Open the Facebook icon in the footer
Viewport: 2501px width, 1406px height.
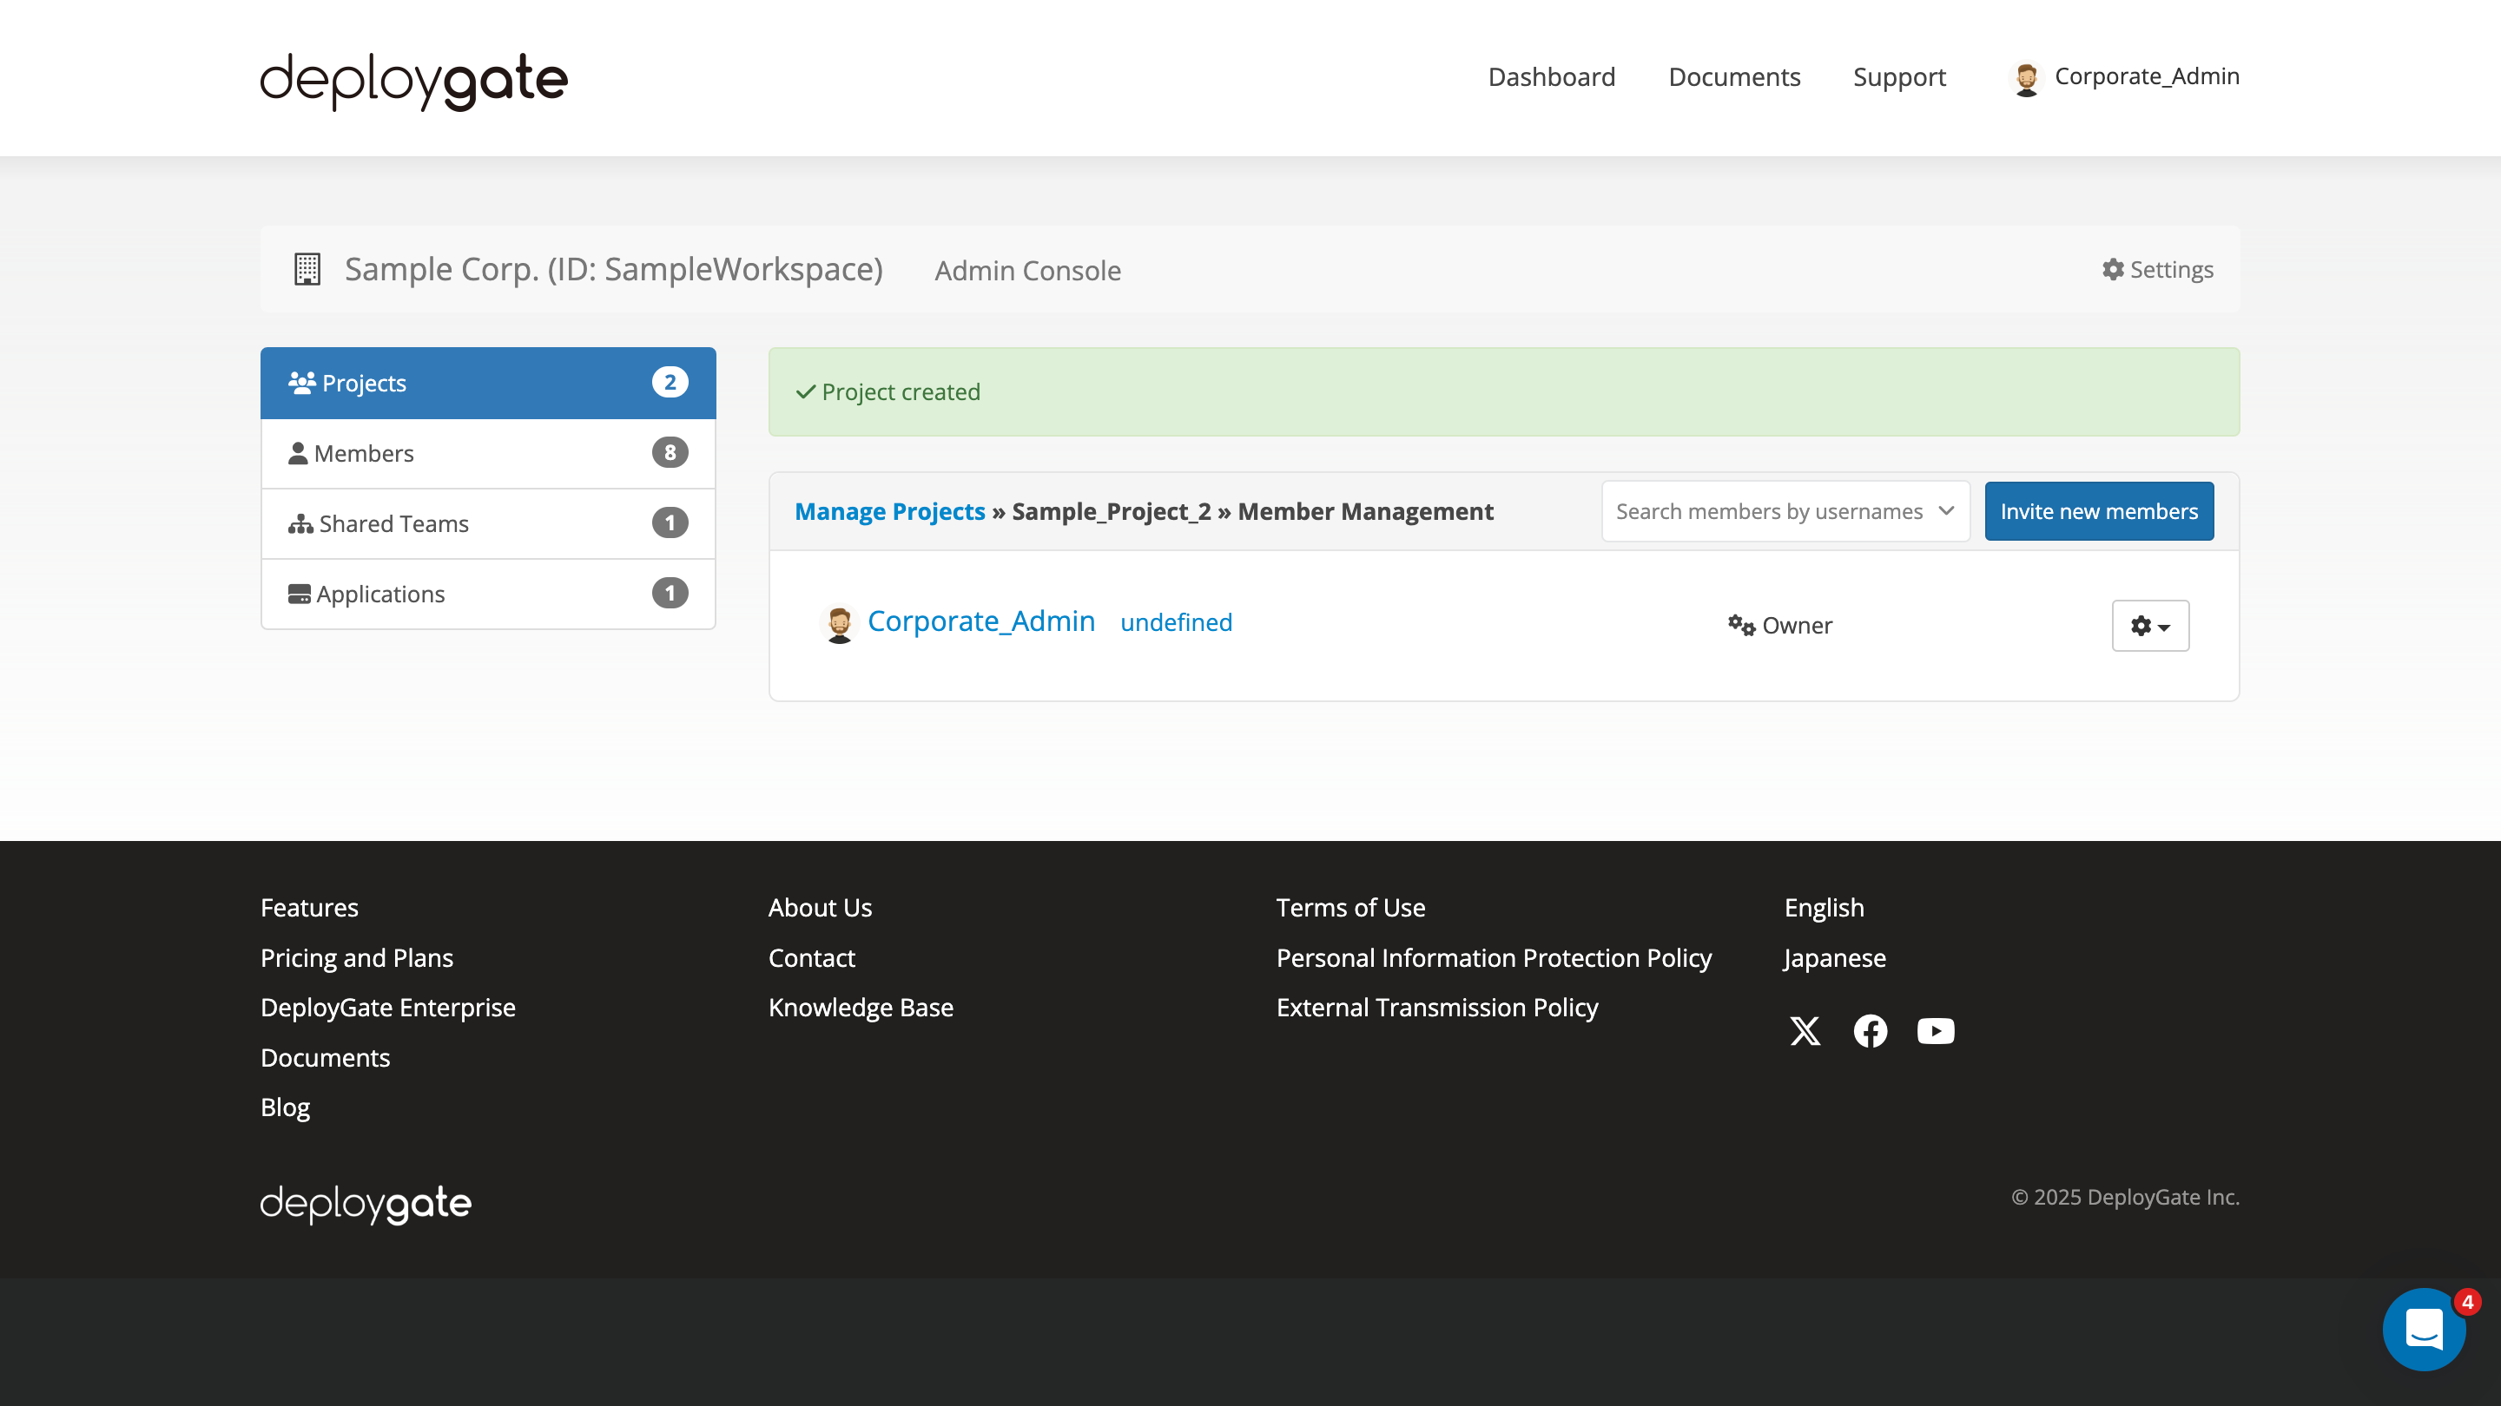[1870, 1030]
